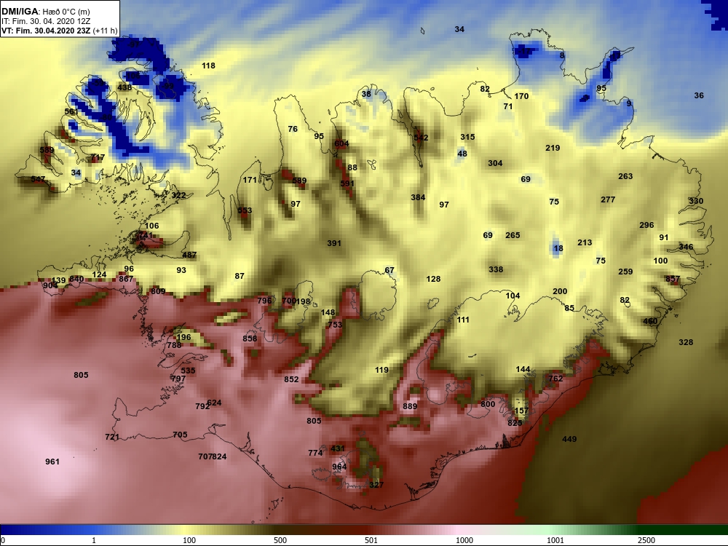Select the 809 value on the map
The width and height of the screenshot is (728, 546).
(158, 292)
